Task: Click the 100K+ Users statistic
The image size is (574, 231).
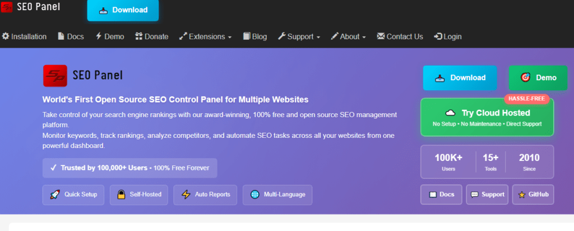Action: [x=448, y=162]
